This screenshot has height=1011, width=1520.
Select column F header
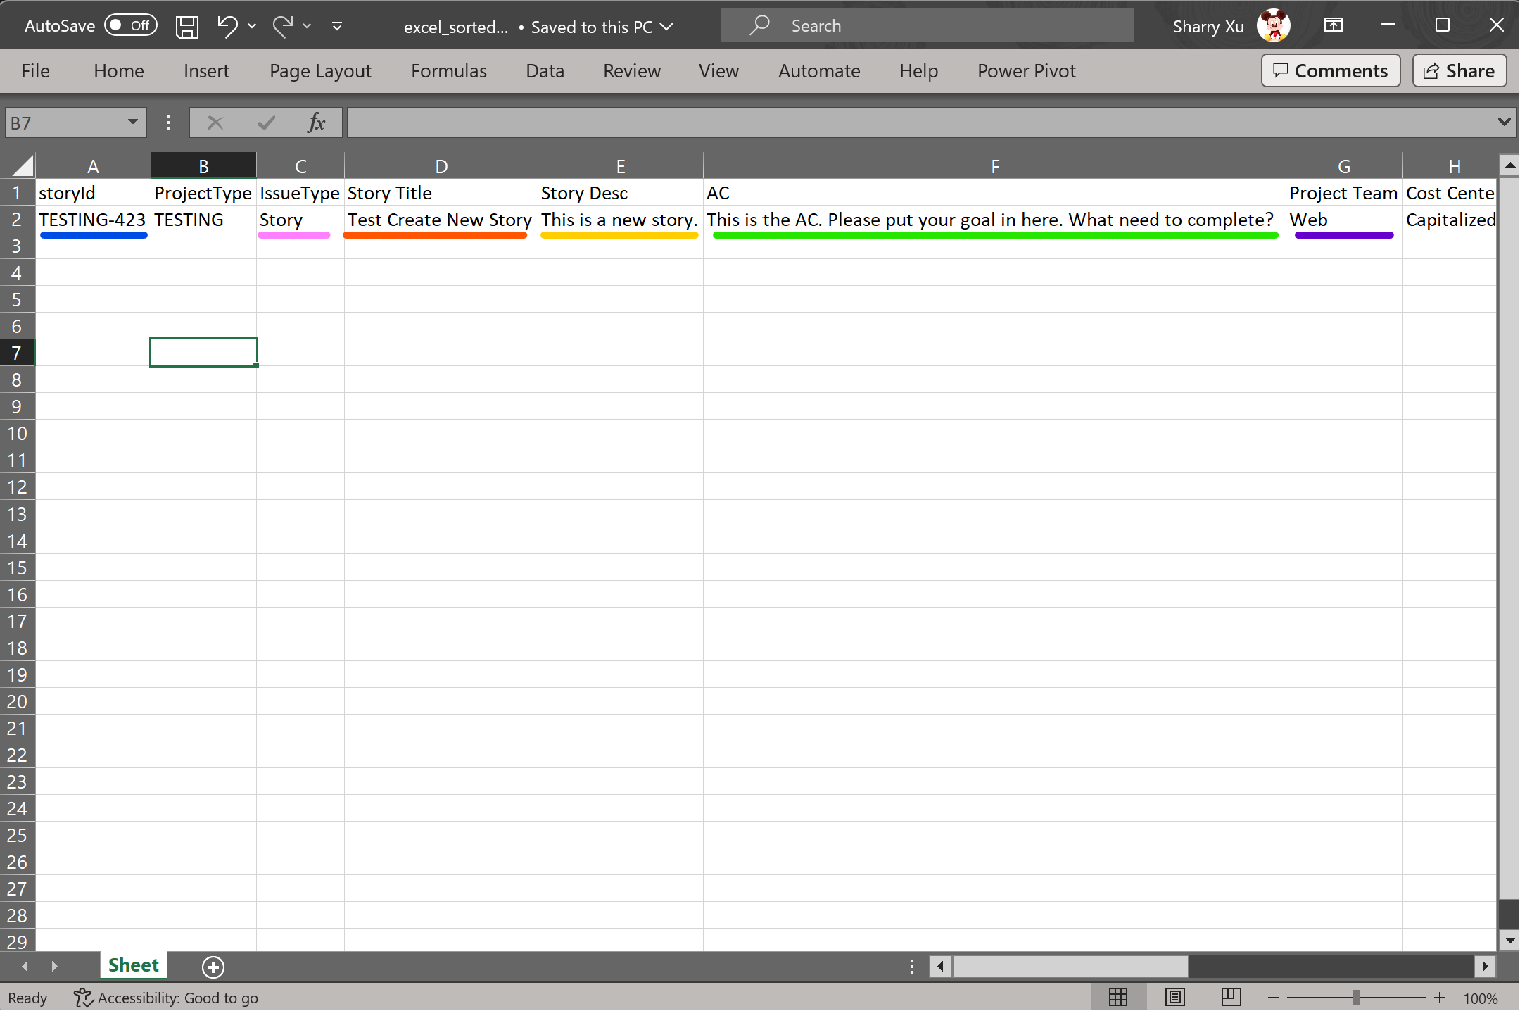point(994,166)
